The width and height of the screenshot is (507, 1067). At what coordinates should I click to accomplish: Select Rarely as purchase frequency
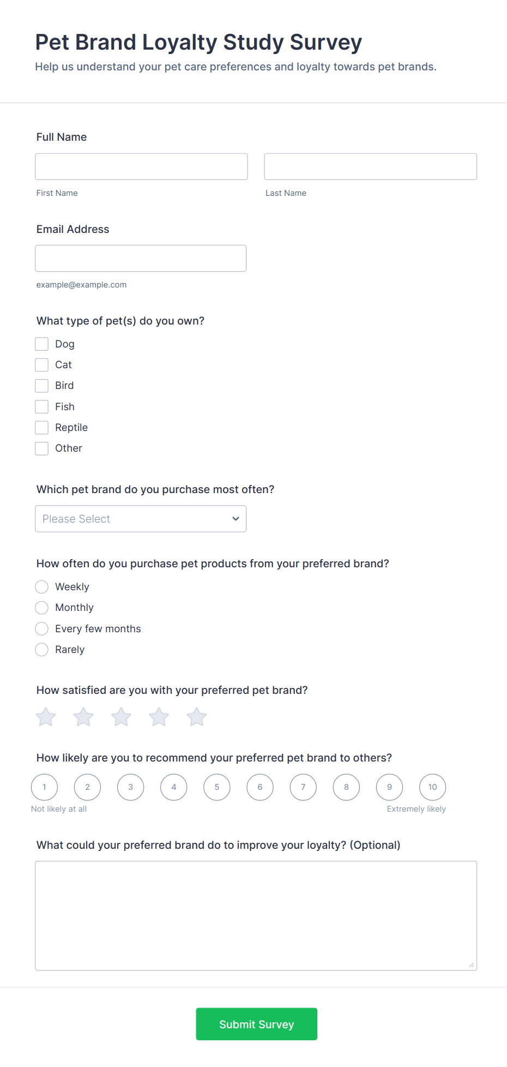pyautogui.click(x=42, y=650)
